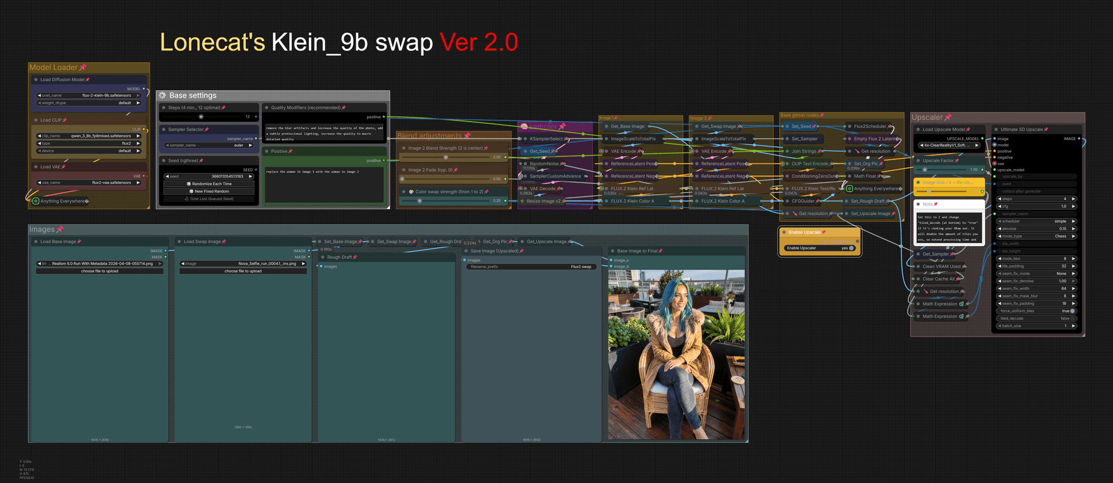
Task: Open the seam_fix_mode dropdown
Action: coord(1036,274)
